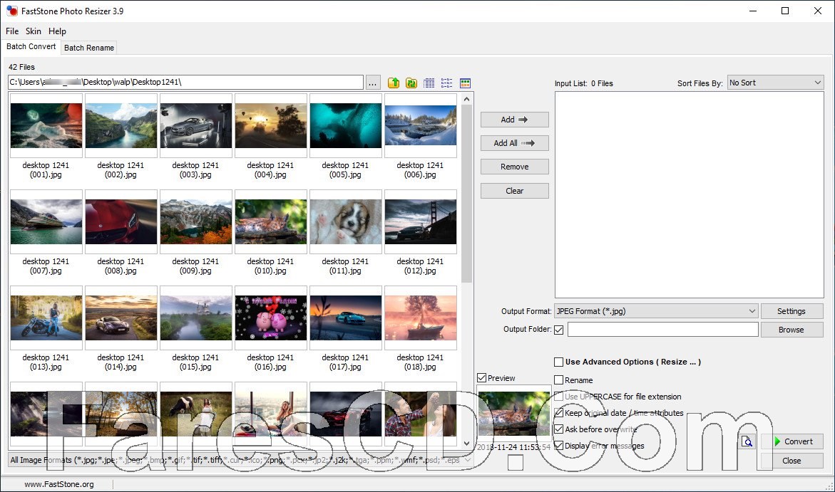Switch to details list view icon

429,83
